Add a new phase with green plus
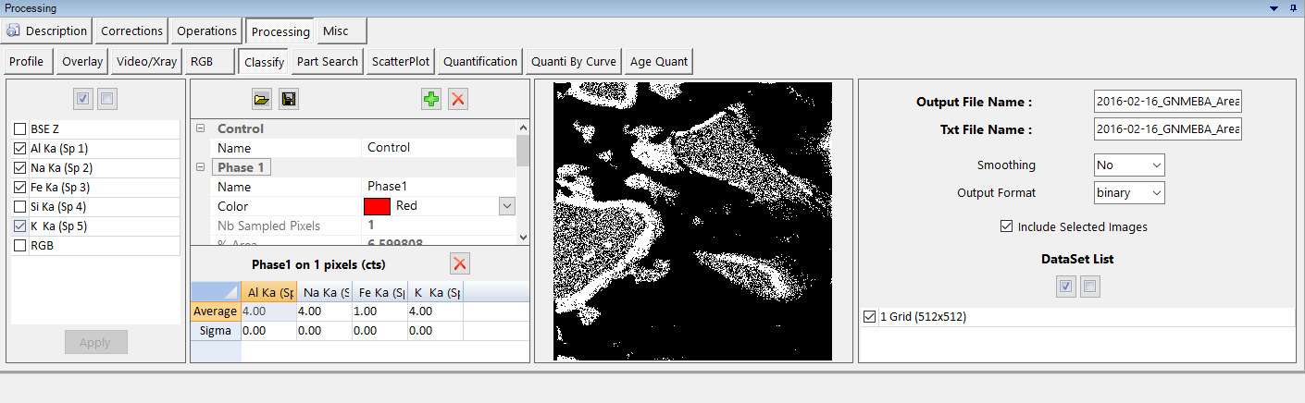 tap(430, 99)
